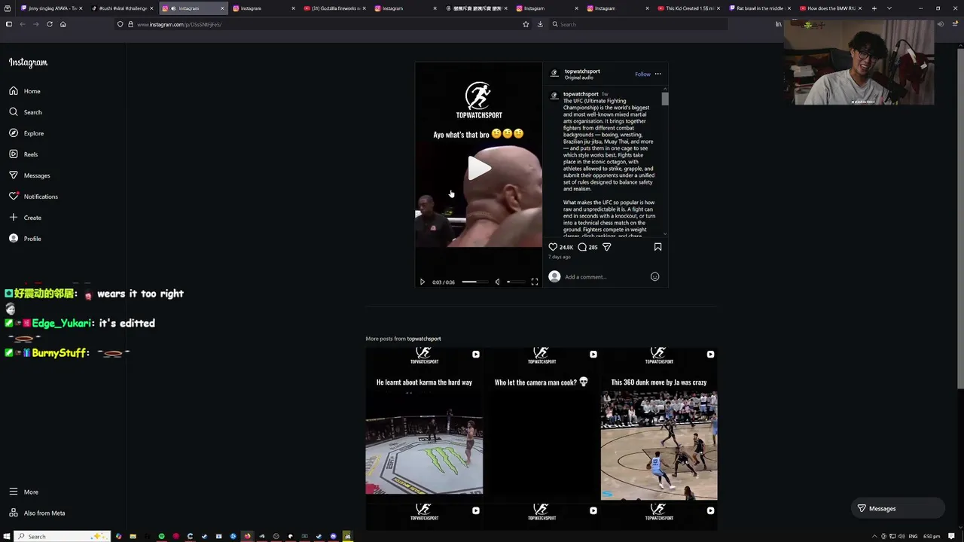Go back with the browser back arrow

[x=23, y=24]
